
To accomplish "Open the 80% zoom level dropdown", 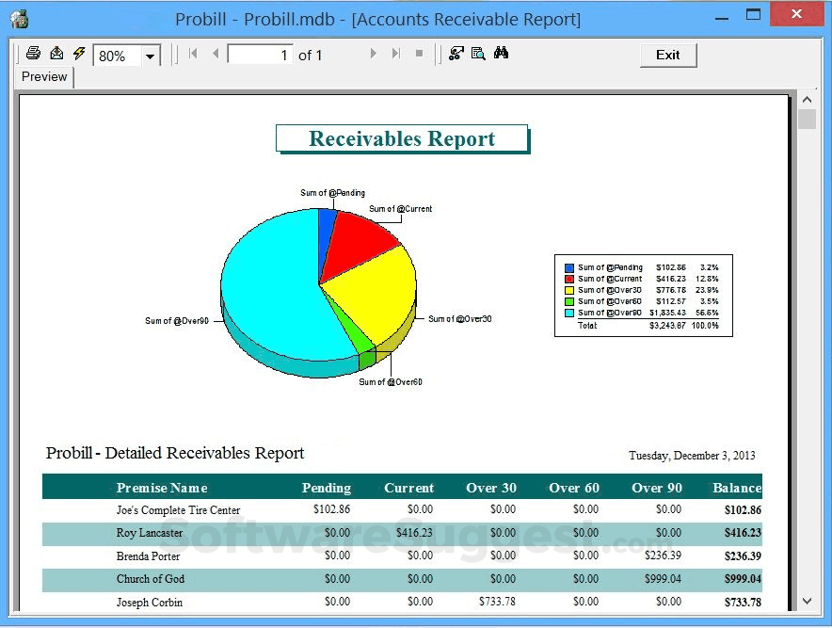I will [x=148, y=56].
